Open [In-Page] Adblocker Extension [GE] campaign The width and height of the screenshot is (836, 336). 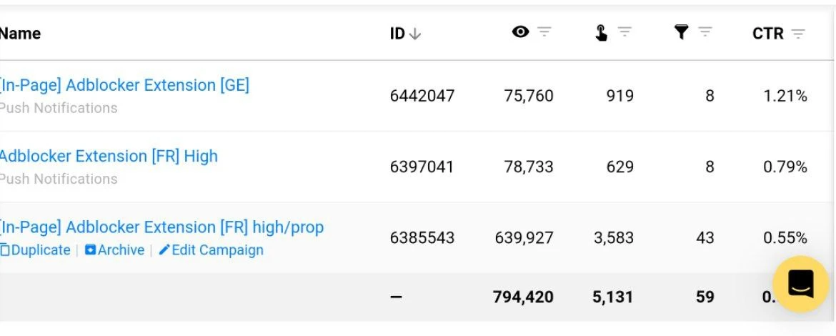[x=124, y=85]
